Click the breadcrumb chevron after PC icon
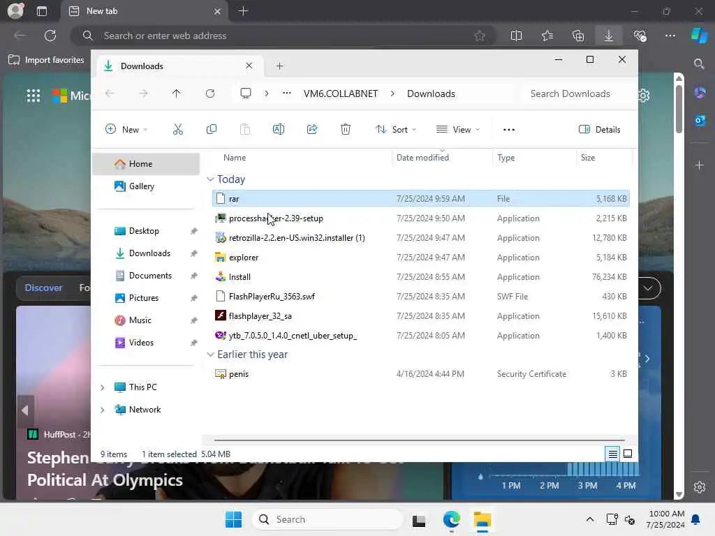This screenshot has height=536, width=715. click(266, 94)
